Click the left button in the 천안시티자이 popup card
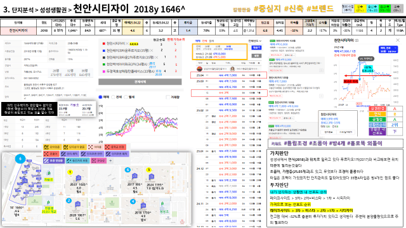Screen dimensions: 406x228 click(329, 132)
